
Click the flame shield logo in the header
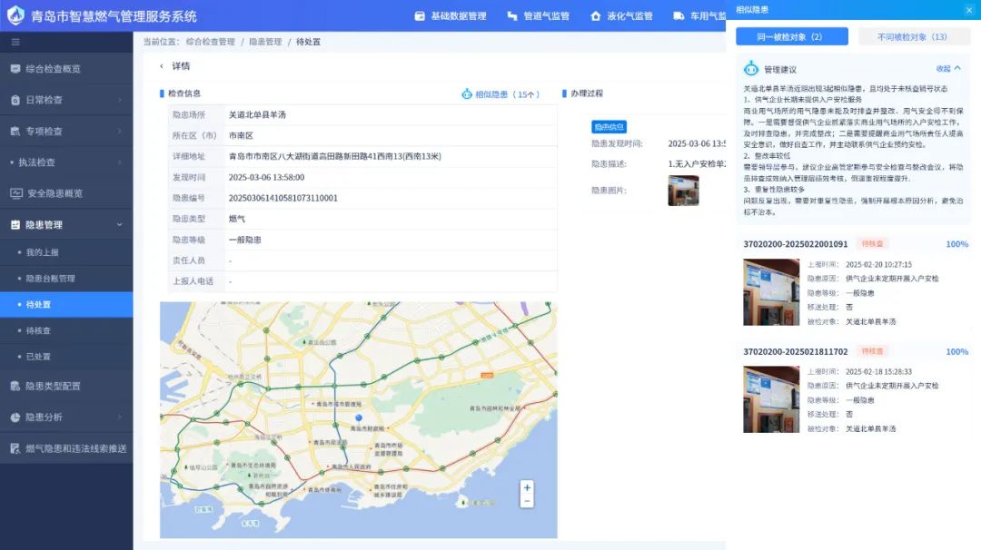point(15,15)
